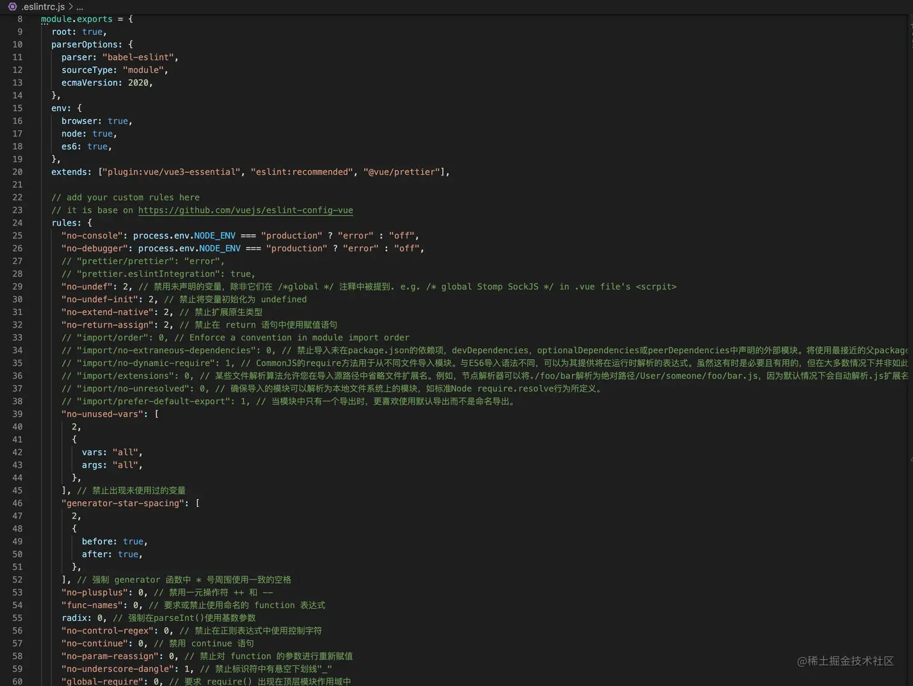Image resolution: width=913 pixels, height=686 pixels.
Task: Click the "generator-star-spacing" rule key
Action: point(122,503)
